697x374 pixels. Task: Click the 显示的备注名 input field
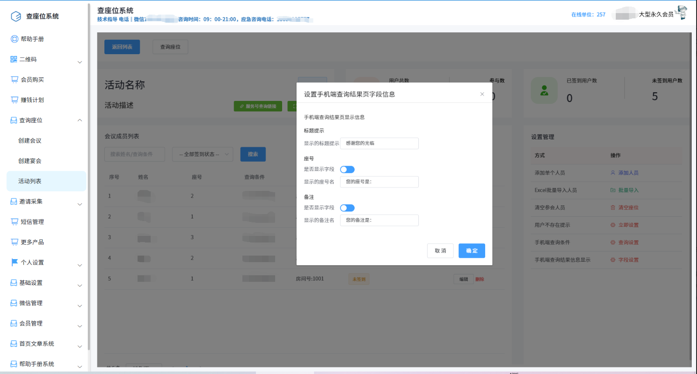pyautogui.click(x=379, y=220)
